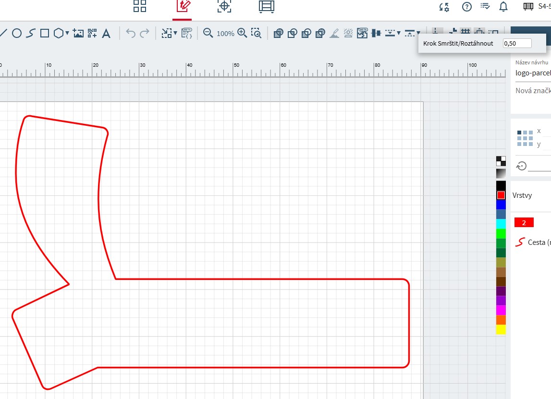Select the rectangle shape tool
The height and width of the screenshot is (399, 551).
(x=45, y=33)
